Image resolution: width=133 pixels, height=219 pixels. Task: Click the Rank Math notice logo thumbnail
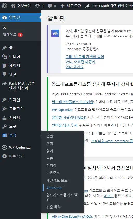pyautogui.click(x=55, y=33)
